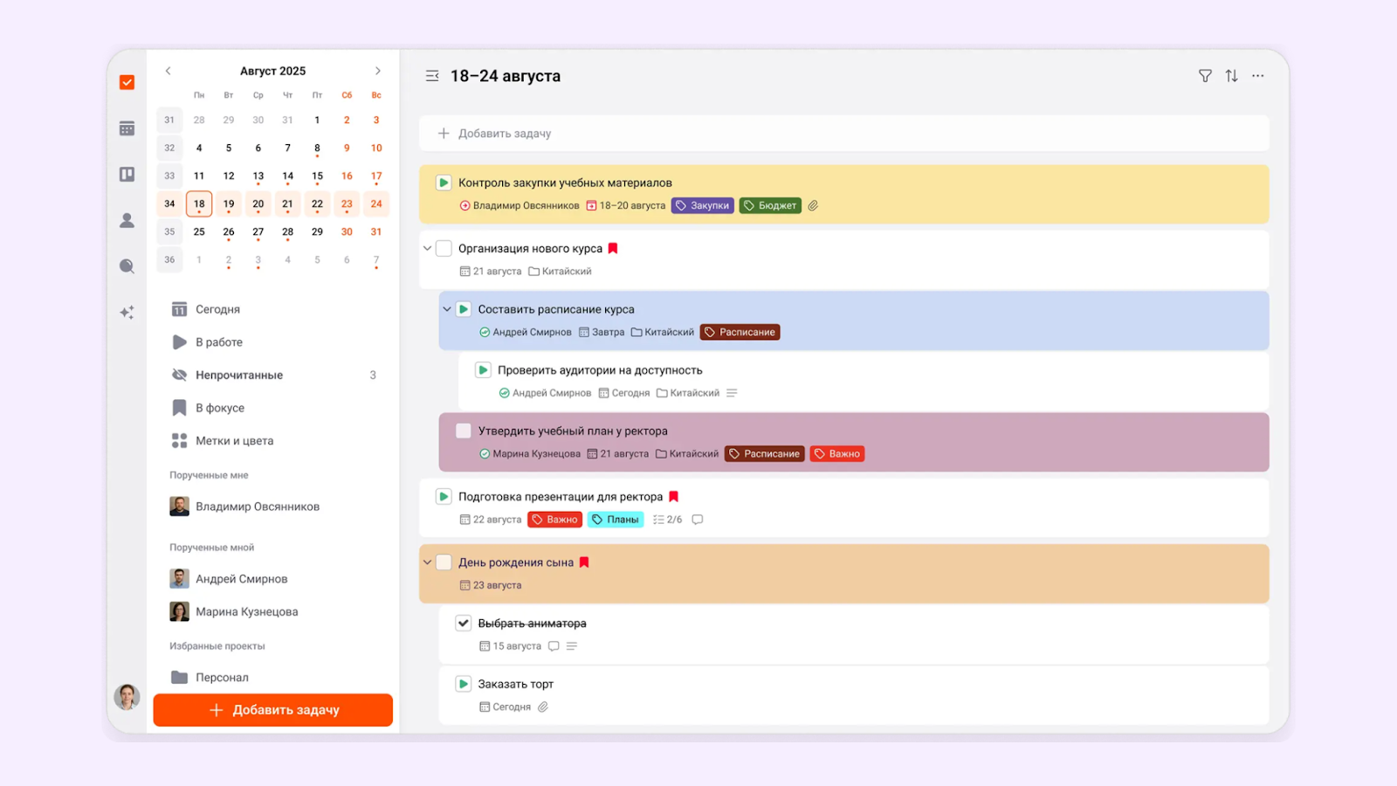Collapse the День рождения сына task
Image resolution: width=1397 pixels, height=786 pixels.
tap(427, 562)
